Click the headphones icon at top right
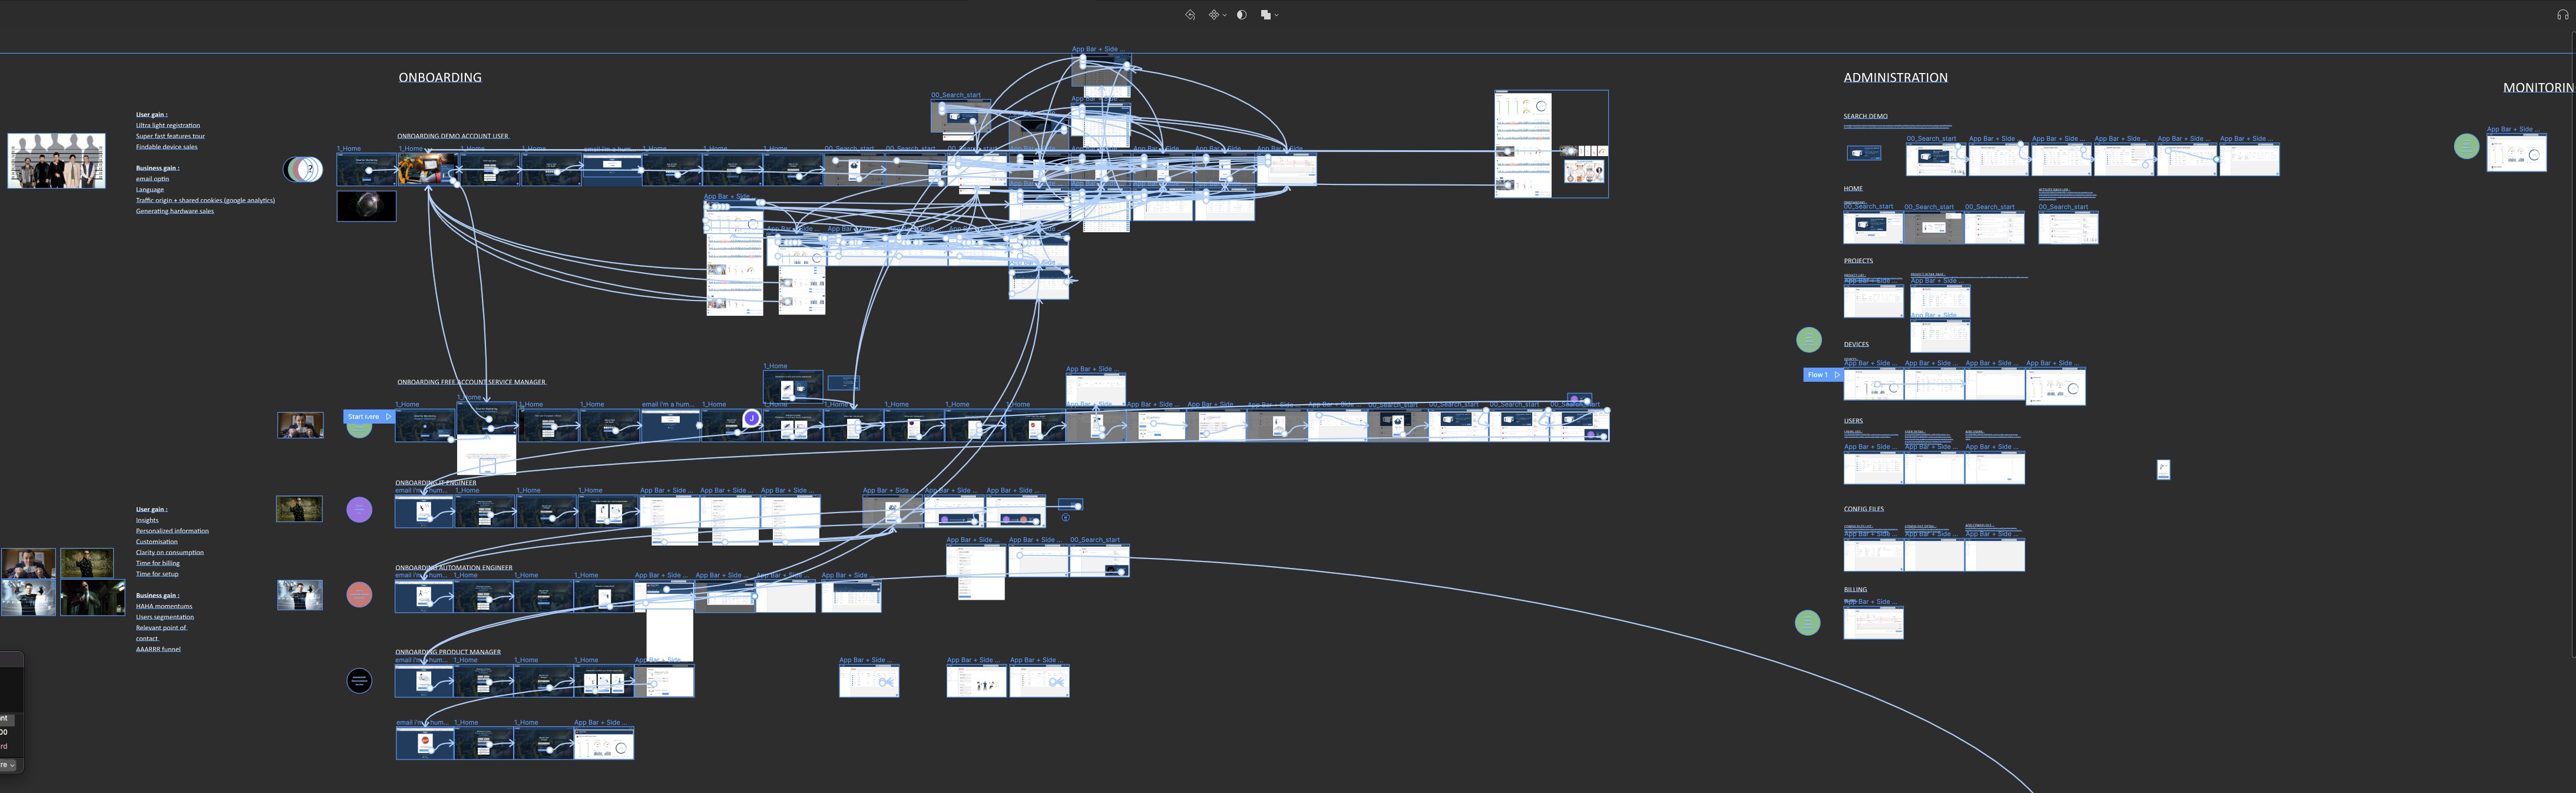 coord(2562,15)
